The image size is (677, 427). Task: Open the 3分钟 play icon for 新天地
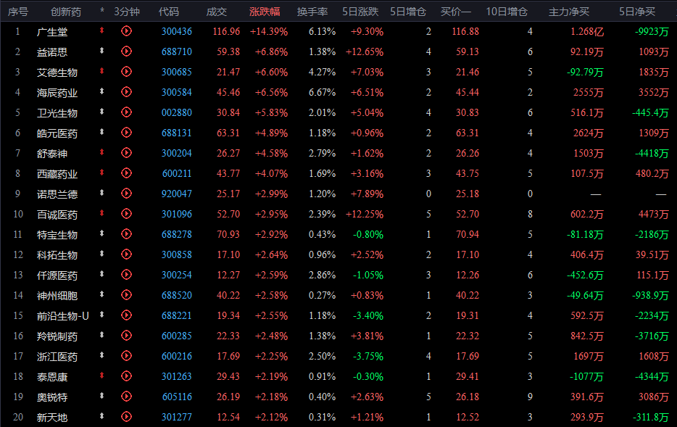point(127,417)
